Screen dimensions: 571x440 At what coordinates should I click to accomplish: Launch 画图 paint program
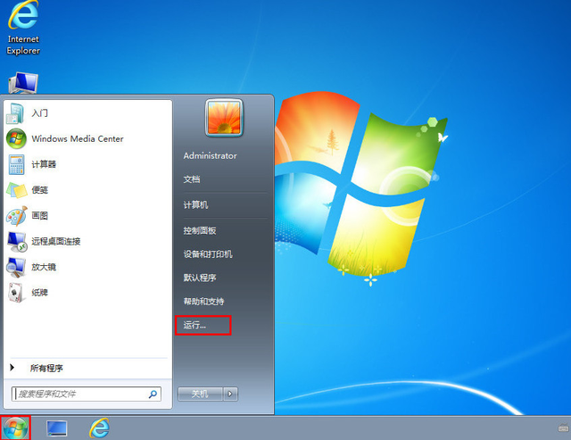(39, 216)
